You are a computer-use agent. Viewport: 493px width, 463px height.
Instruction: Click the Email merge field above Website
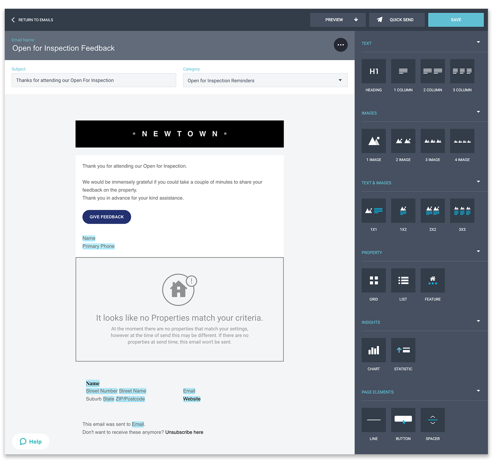pyautogui.click(x=189, y=391)
